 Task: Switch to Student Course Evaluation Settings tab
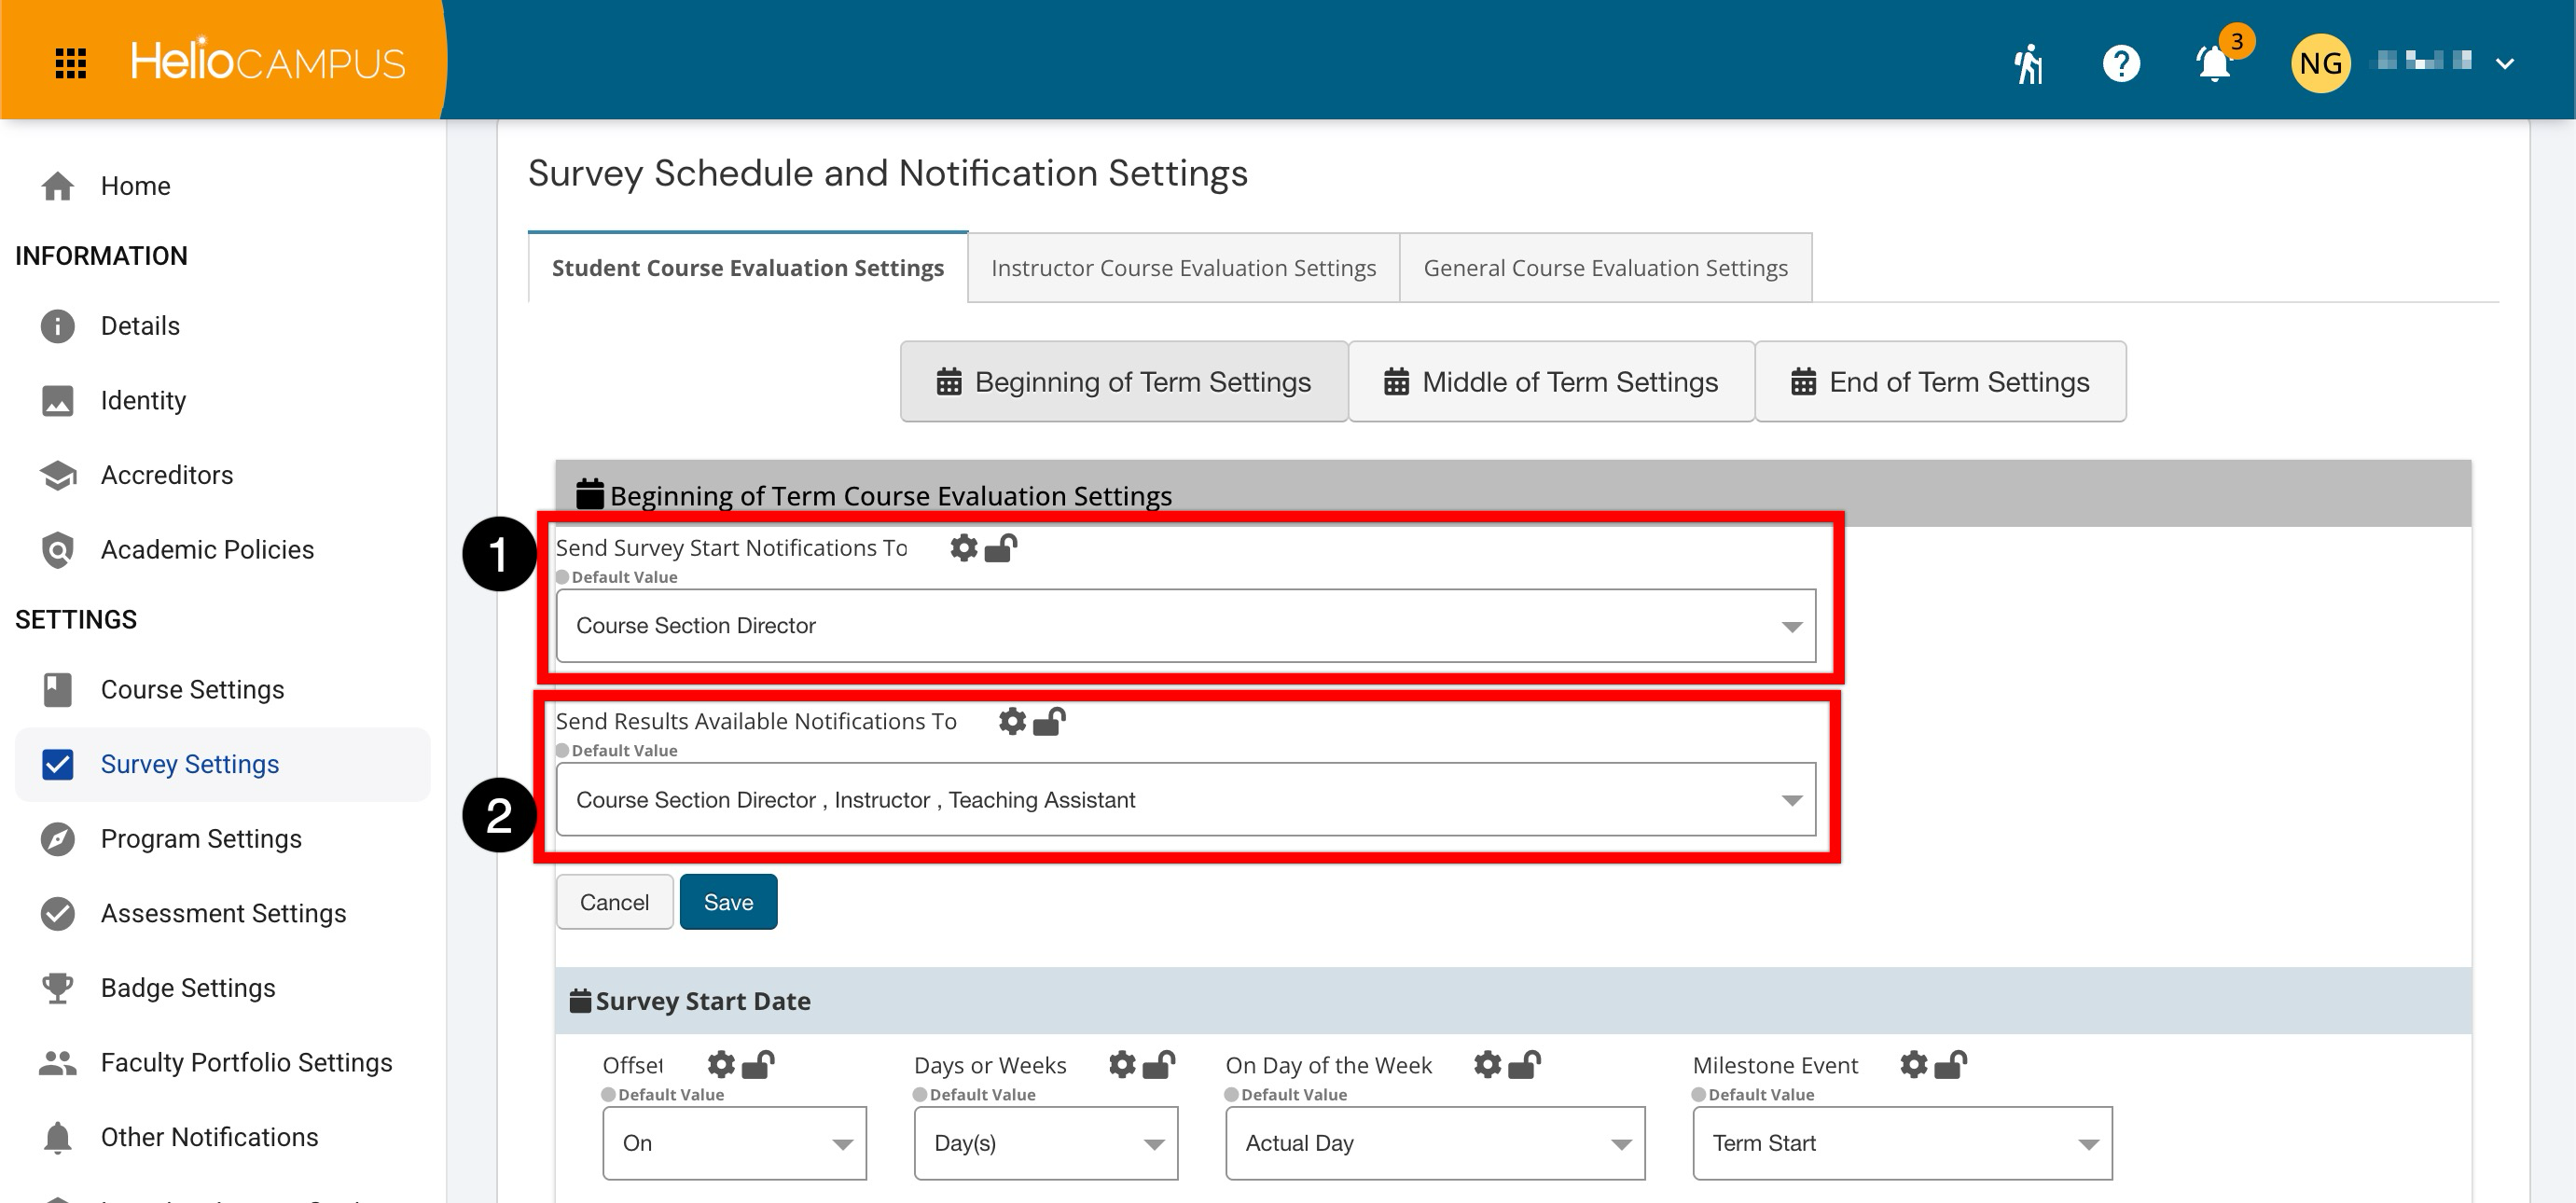[x=748, y=268]
